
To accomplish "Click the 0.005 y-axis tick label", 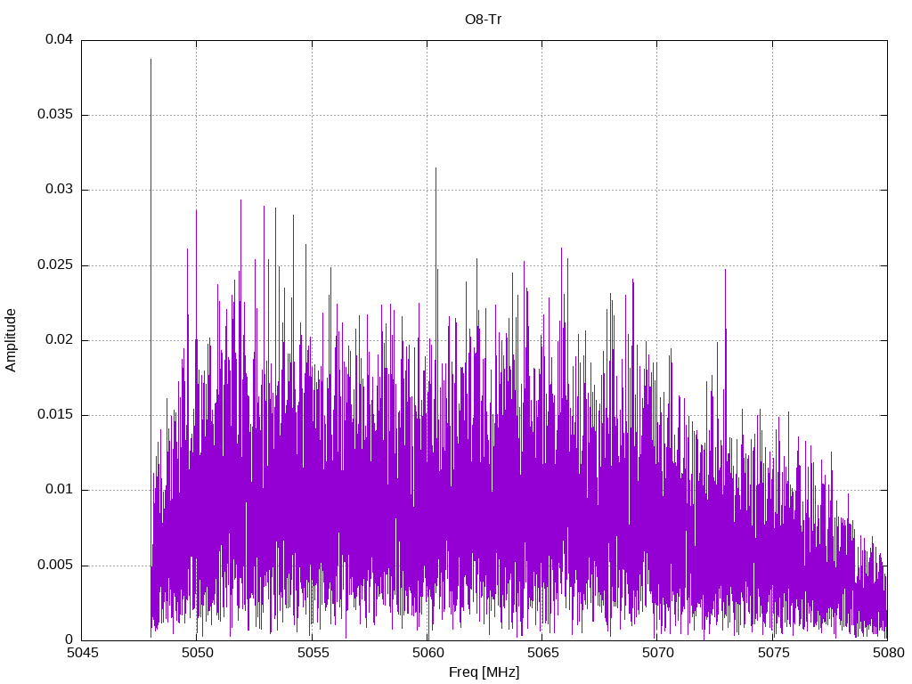I will (55, 565).
